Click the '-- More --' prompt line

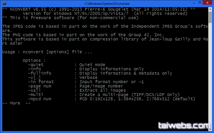pos(16,103)
